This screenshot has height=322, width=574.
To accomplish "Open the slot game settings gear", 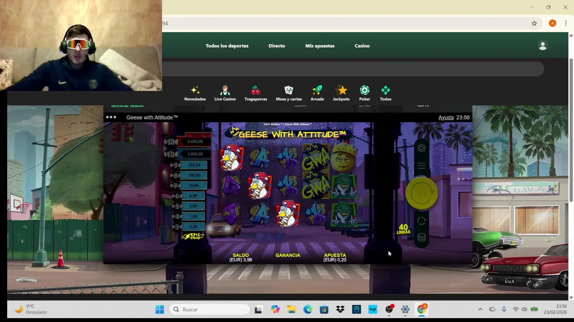I will [x=422, y=148].
